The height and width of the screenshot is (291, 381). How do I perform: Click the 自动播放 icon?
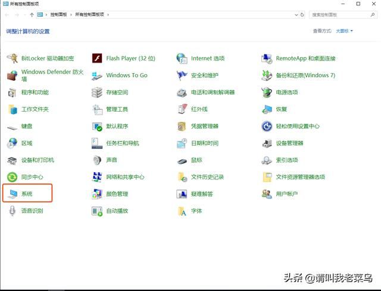click(x=97, y=211)
